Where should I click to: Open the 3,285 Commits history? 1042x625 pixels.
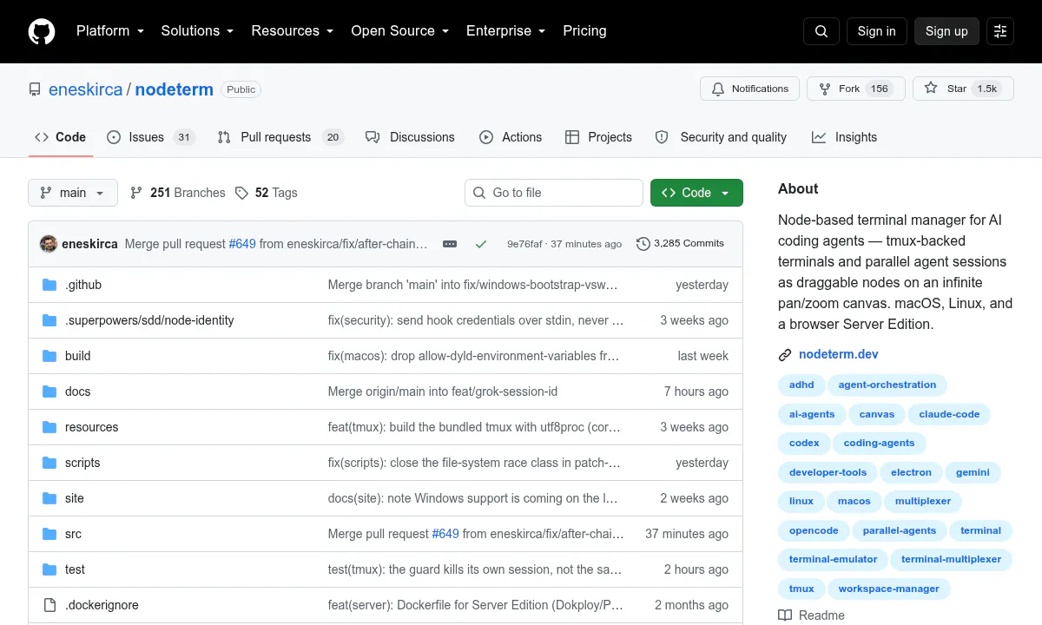[680, 244]
